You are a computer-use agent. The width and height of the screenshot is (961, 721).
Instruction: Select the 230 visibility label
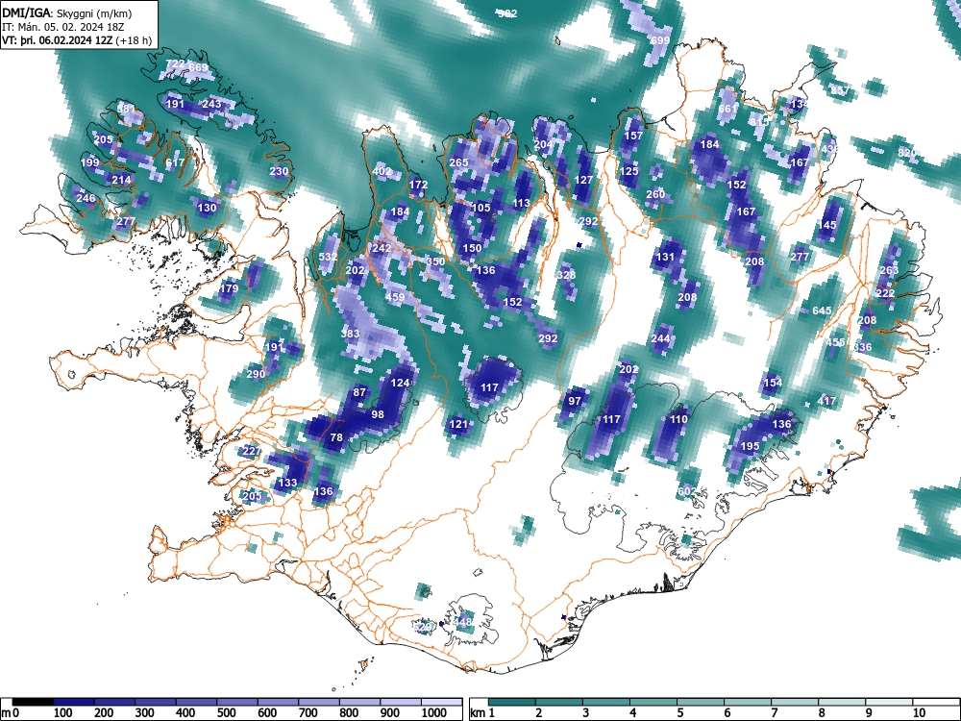(279, 171)
